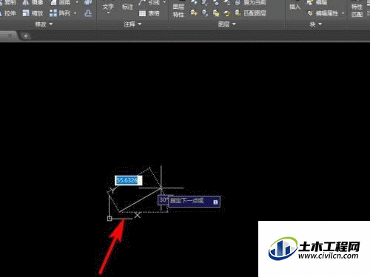
Task: Click the 55.6326 distance input field
Action: point(128,180)
